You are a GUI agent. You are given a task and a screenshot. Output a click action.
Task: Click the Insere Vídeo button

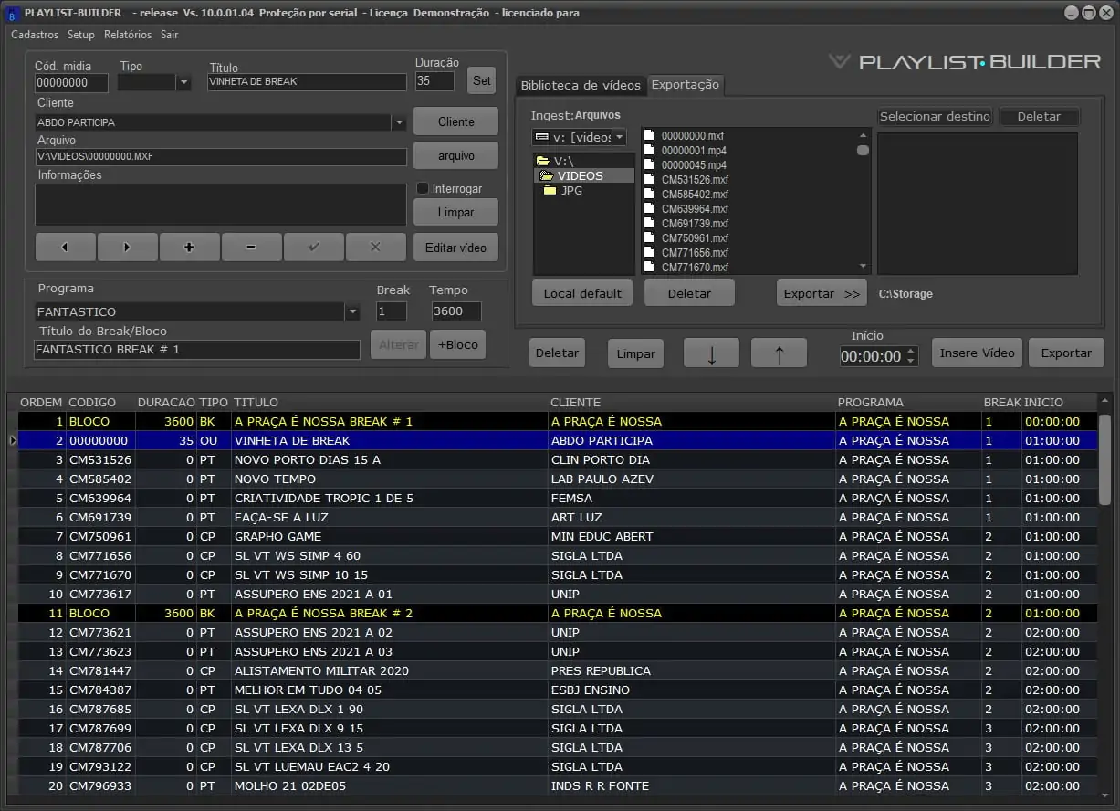[978, 353]
